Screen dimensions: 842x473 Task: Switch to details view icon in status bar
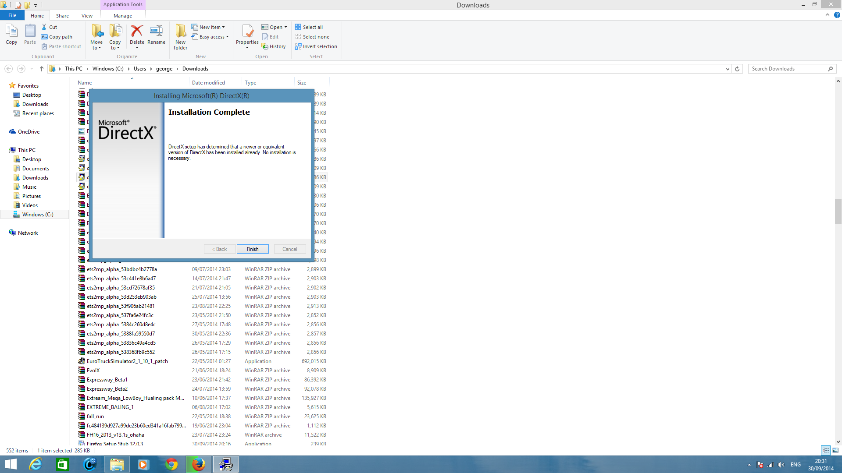826,450
